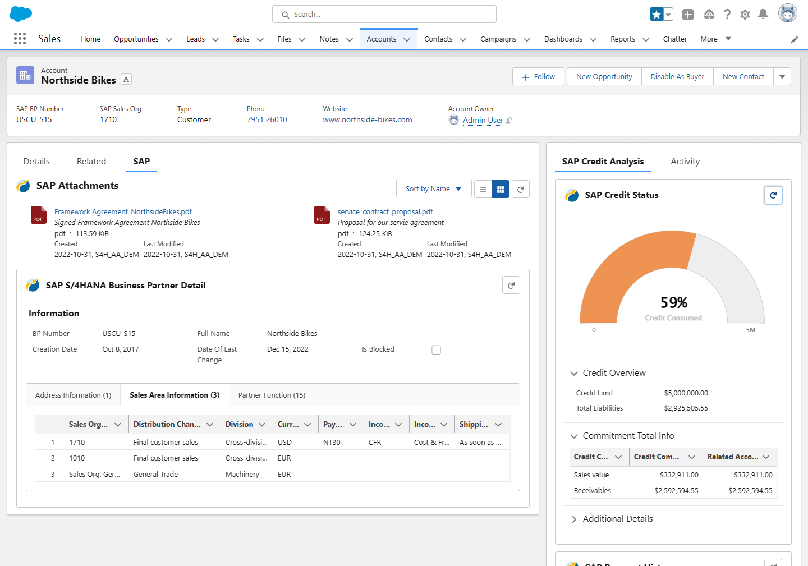
Task: Open the user profile avatar
Action: pos(788,13)
